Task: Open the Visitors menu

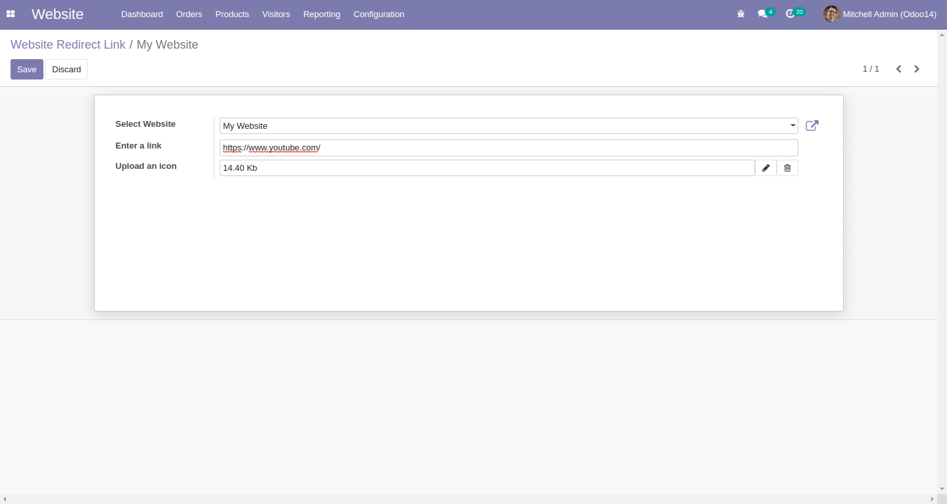Action: 276,14
